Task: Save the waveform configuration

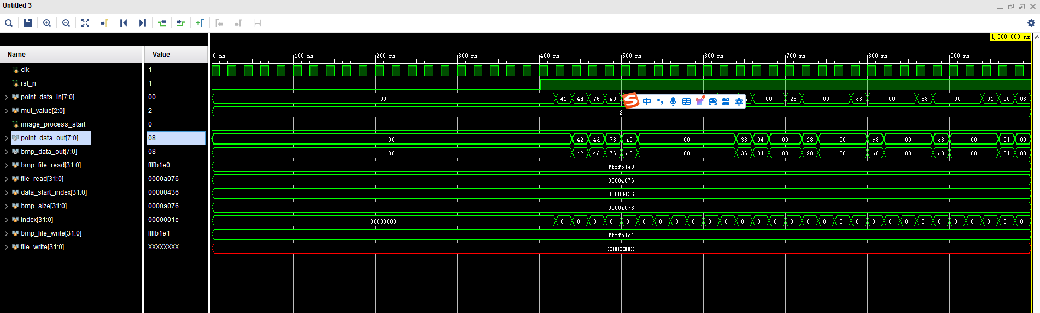Action: tap(28, 23)
